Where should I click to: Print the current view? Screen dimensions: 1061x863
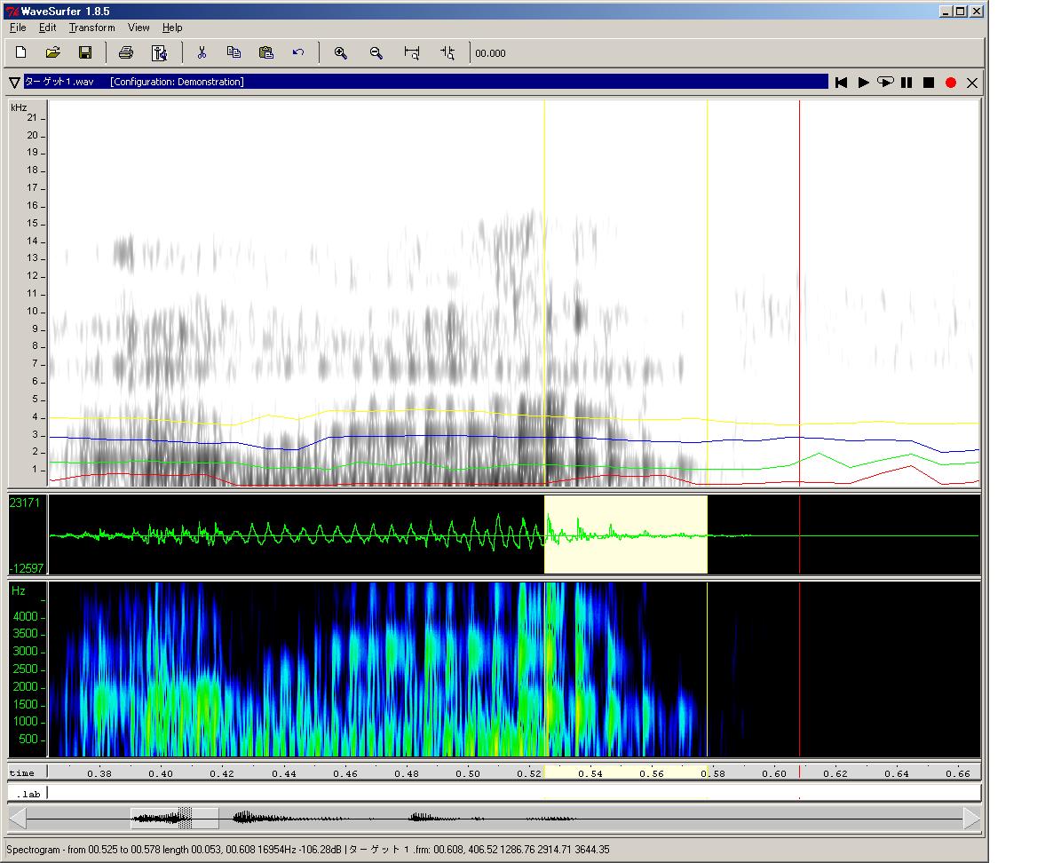pos(126,53)
